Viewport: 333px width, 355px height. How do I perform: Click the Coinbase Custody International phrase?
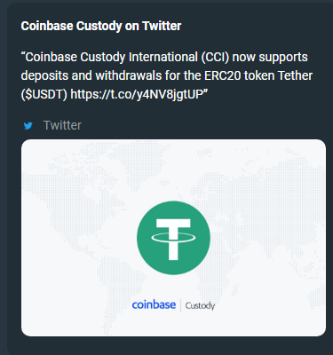click(x=109, y=57)
